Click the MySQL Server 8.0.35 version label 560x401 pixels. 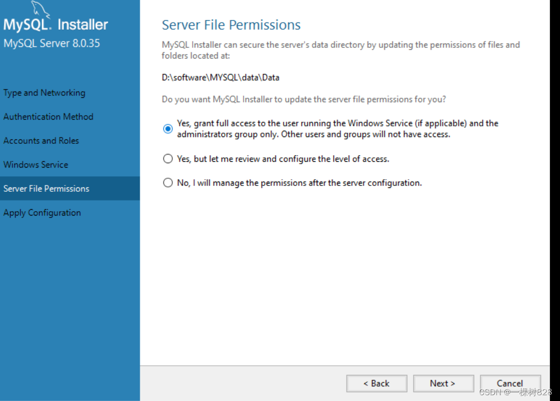click(52, 43)
